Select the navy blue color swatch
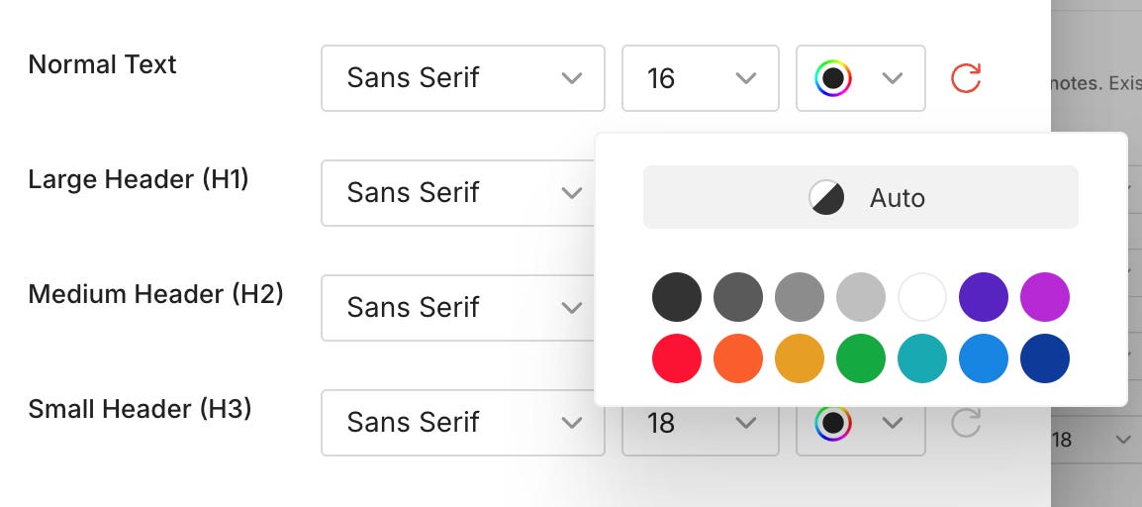Viewport: 1142px width, 507px height. (1044, 358)
